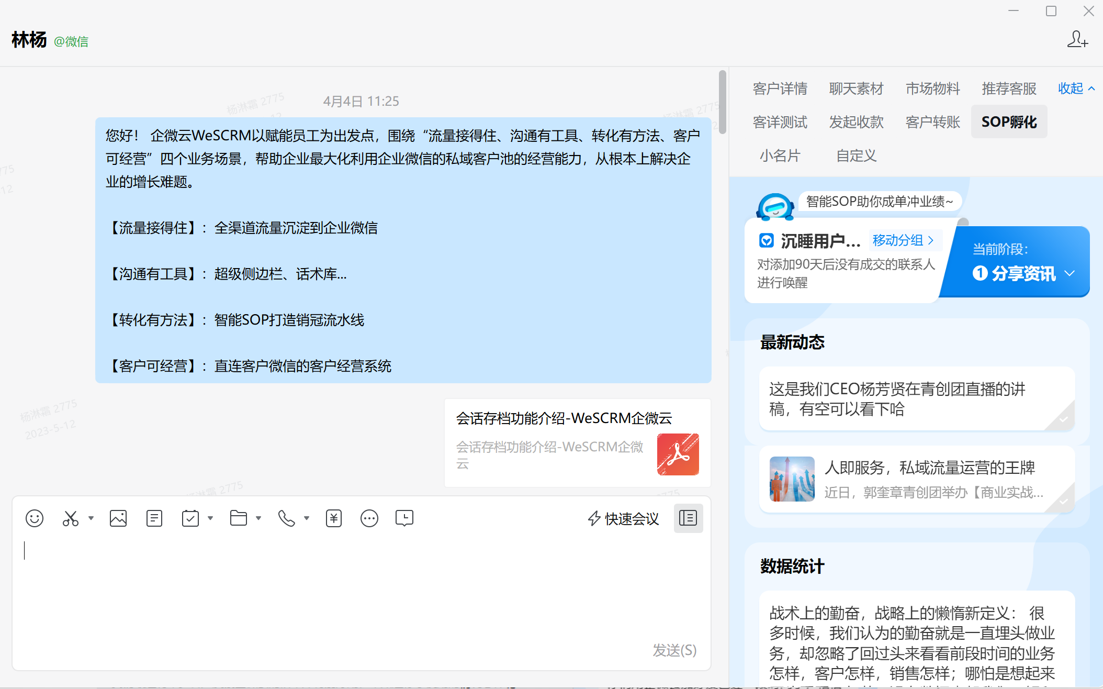Click the @微信 label
The height and width of the screenshot is (689, 1103).
[x=71, y=41]
